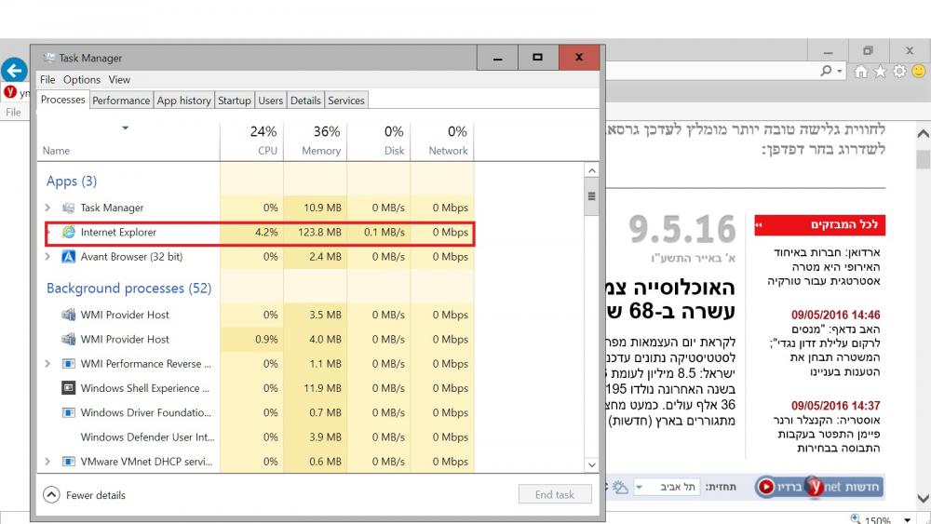Sort processes by CPU column header

coord(251,141)
